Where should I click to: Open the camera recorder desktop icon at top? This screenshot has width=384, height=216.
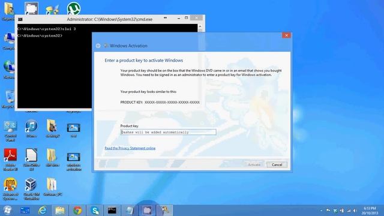[31, 8]
